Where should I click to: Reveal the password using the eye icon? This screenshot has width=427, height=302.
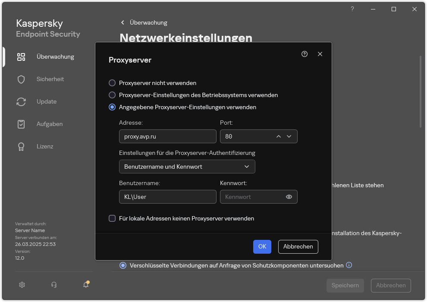[289, 196]
